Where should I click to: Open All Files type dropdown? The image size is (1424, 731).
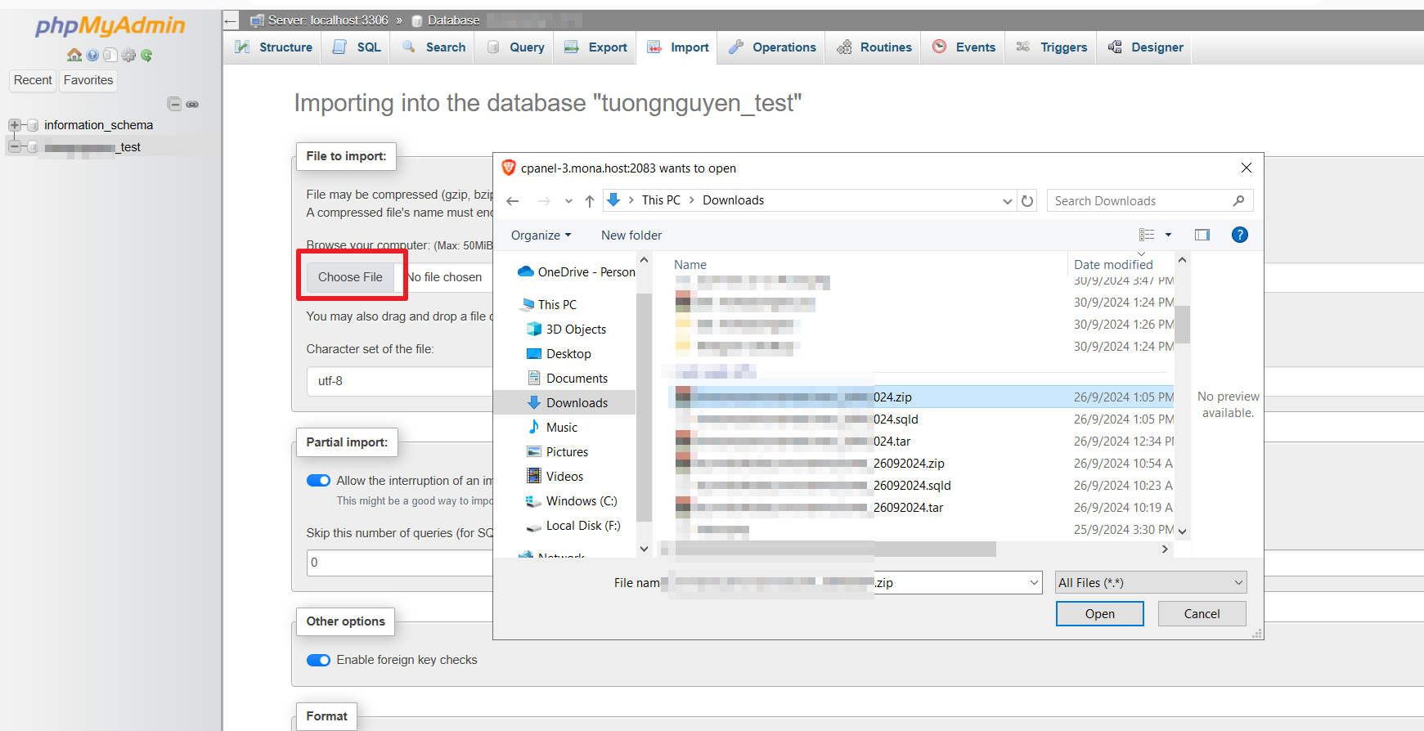[x=1151, y=583]
